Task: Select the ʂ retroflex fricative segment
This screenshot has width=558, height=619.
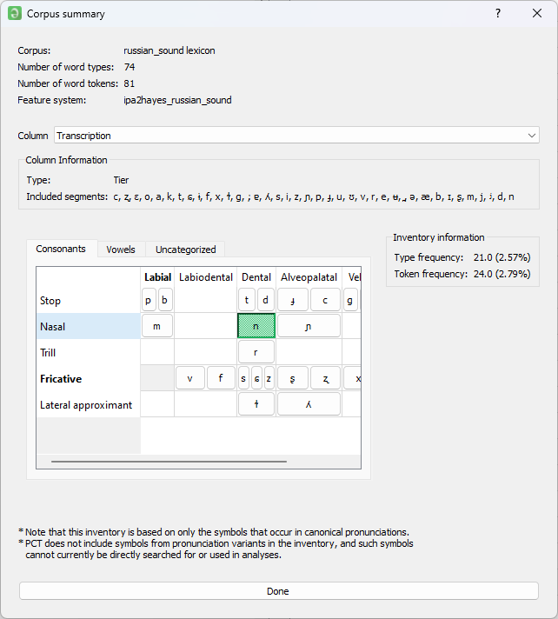Action: point(292,378)
